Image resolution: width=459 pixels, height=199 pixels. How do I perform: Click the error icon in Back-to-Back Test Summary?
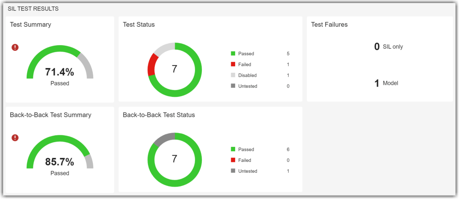[15, 138]
